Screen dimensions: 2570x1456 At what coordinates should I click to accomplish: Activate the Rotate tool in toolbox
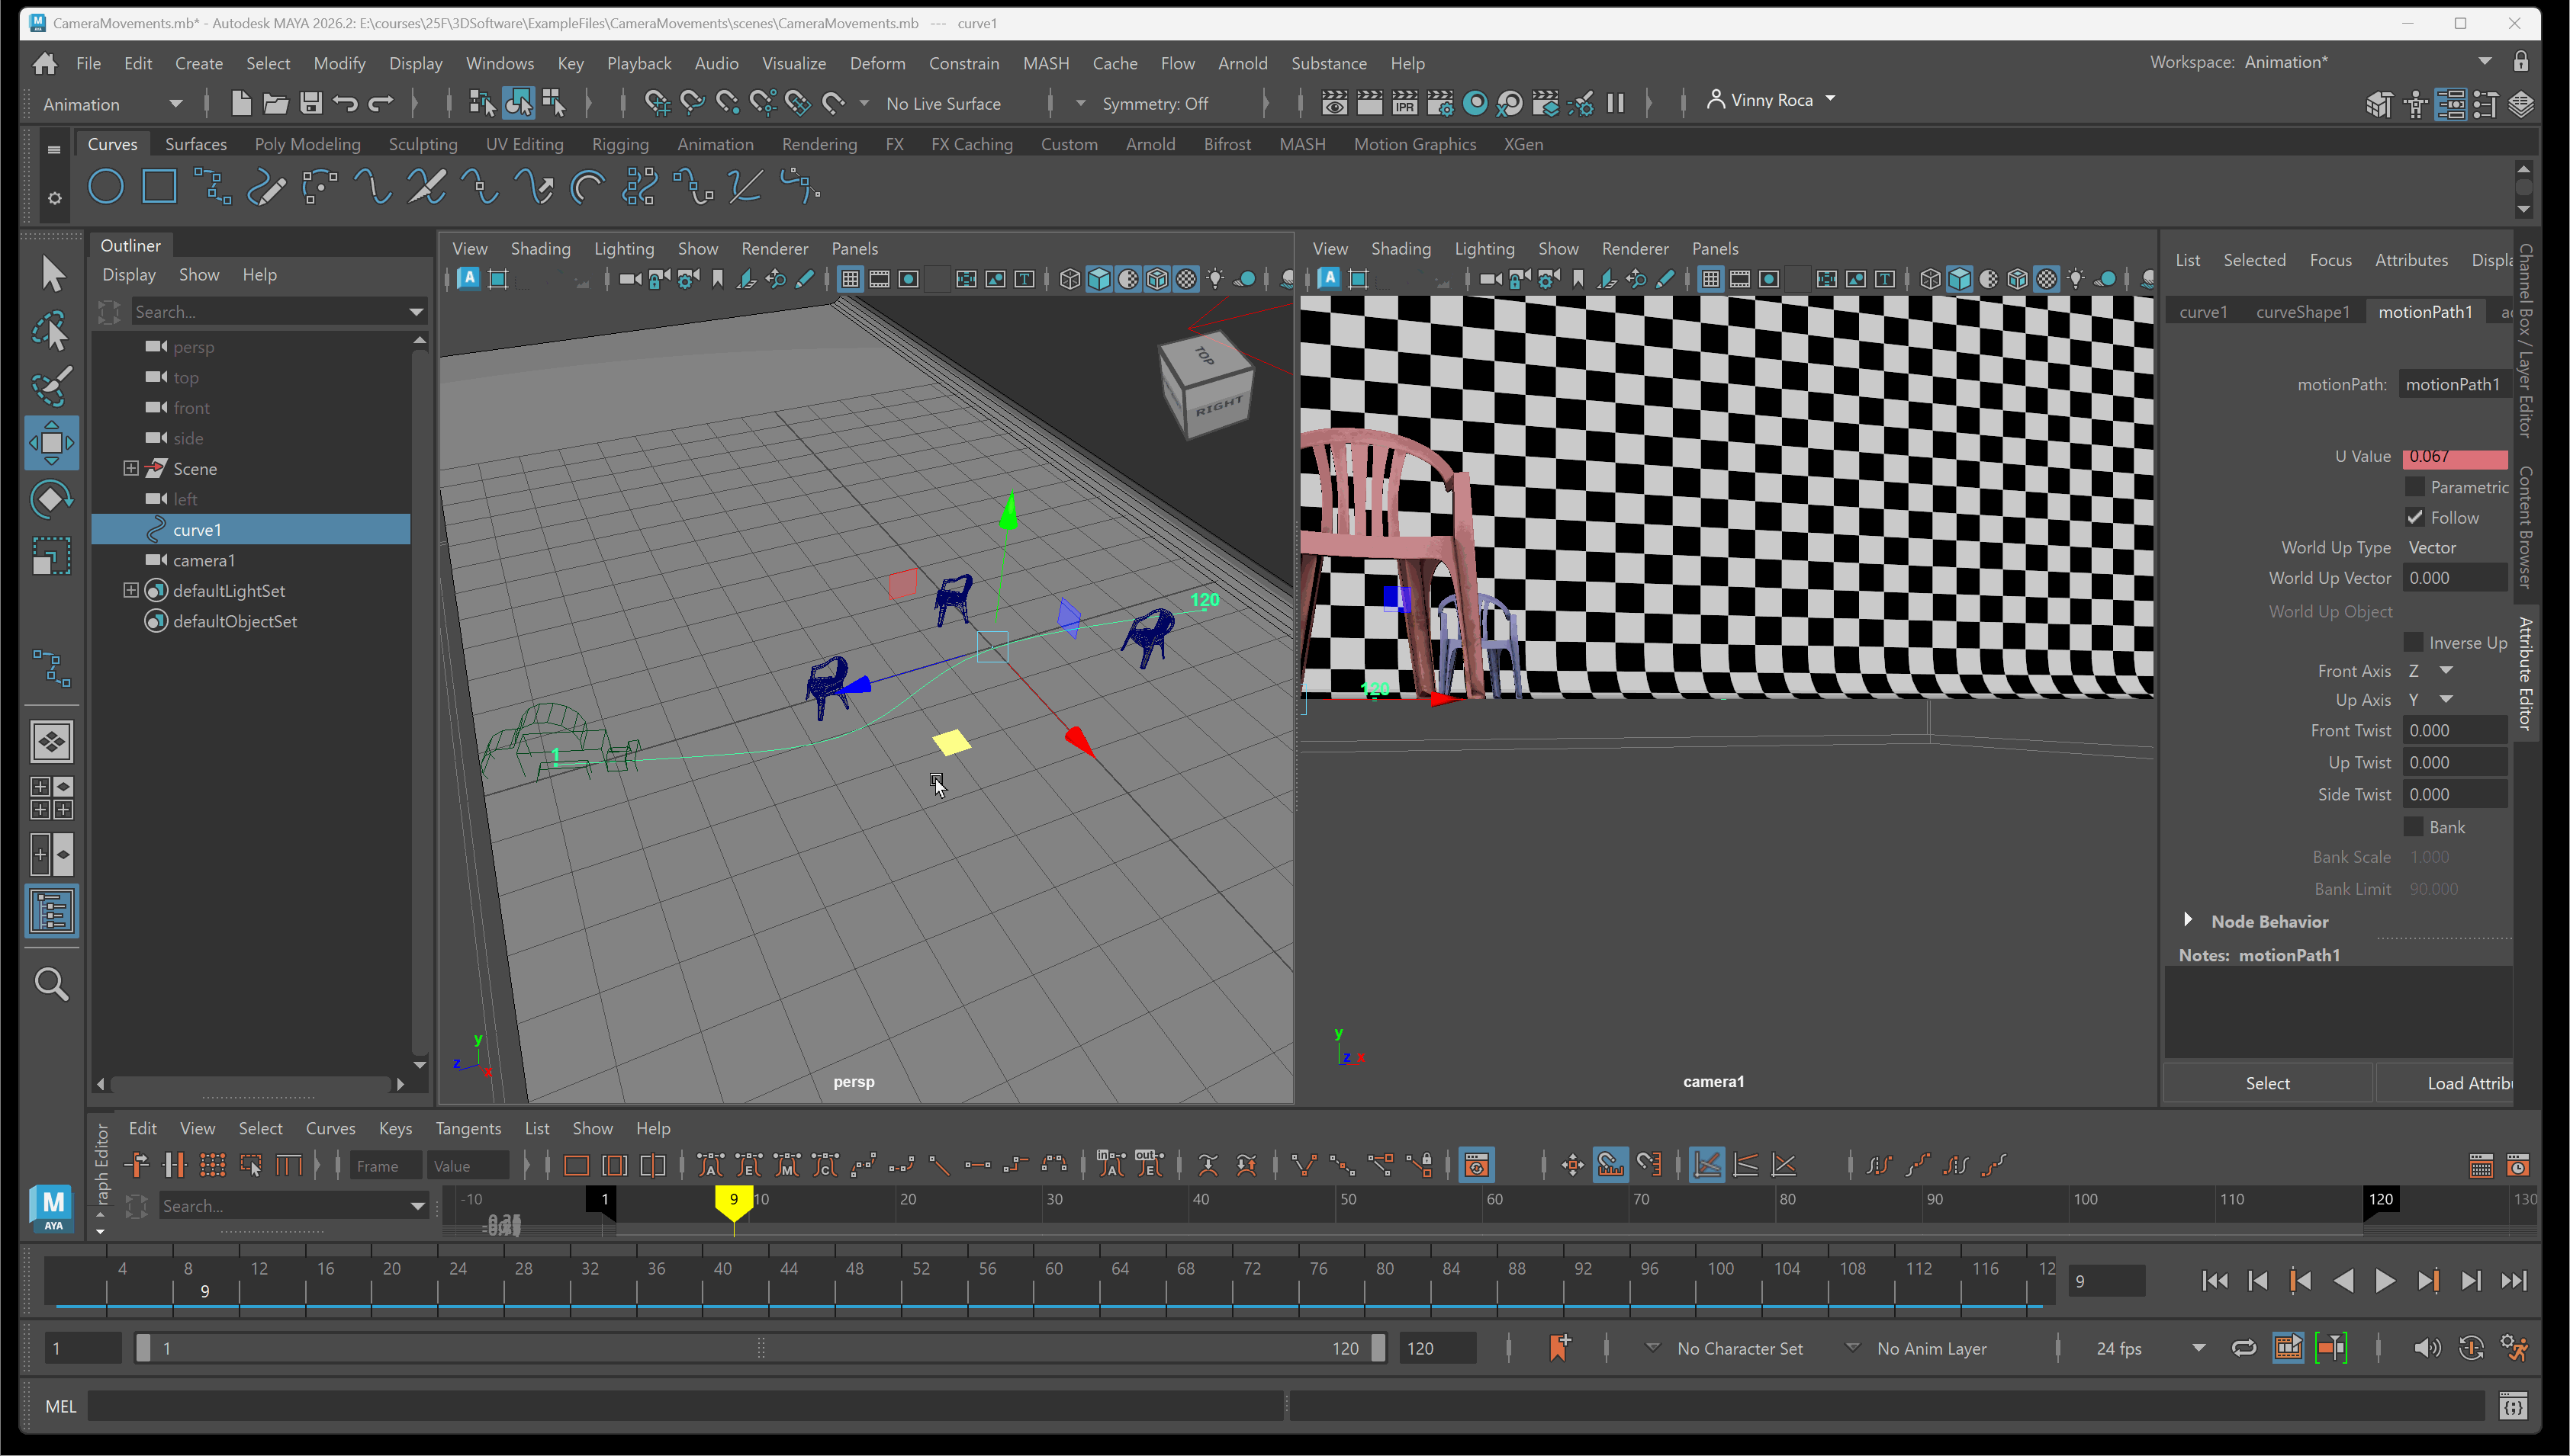pos(51,499)
